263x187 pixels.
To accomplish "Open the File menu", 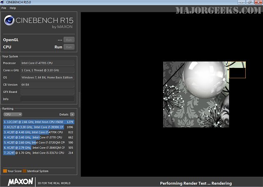I will [4, 8].
